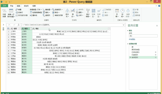This screenshot has width=162, height=94.
Task: Click the query name field 表2
Action: 143,36
